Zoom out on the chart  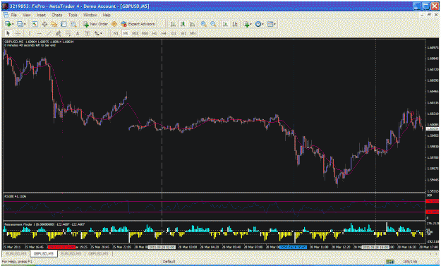[213, 24]
